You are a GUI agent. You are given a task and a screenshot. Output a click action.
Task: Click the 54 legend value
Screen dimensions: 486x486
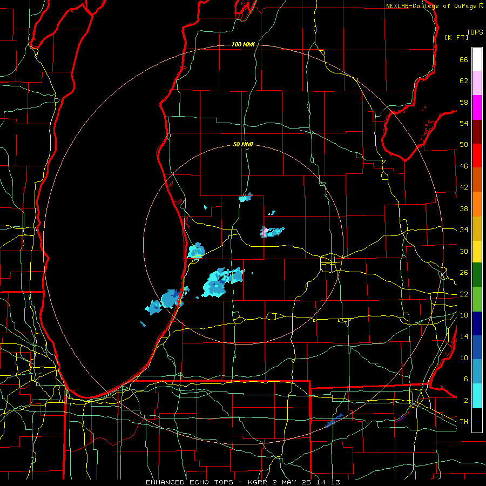464,124
